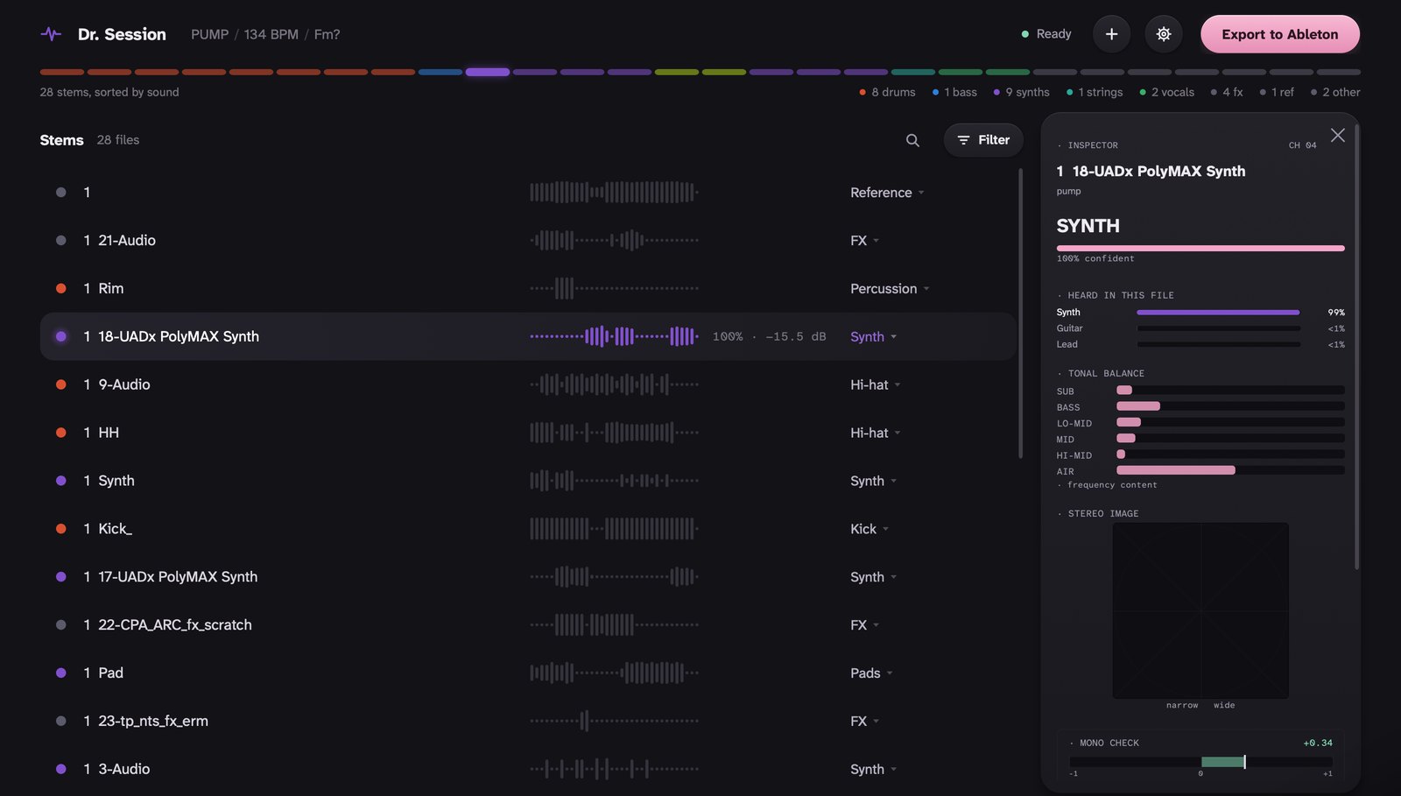The image size is (1401, 796).
Task: Select the 1 bass legend filter
Action: (954, 92)
